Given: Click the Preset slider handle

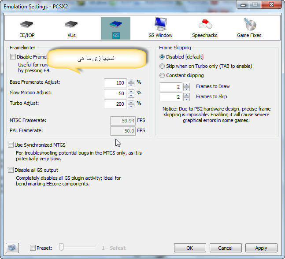Looking at the screenshot, I should pos(61,247).
